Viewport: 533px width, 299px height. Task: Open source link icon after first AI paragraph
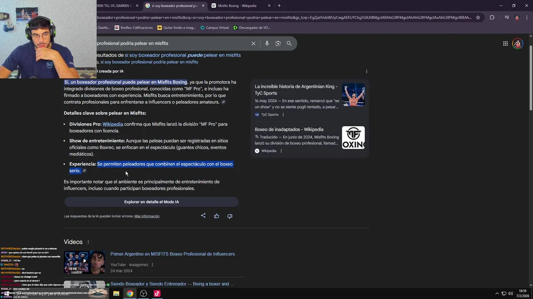(223, 102)
